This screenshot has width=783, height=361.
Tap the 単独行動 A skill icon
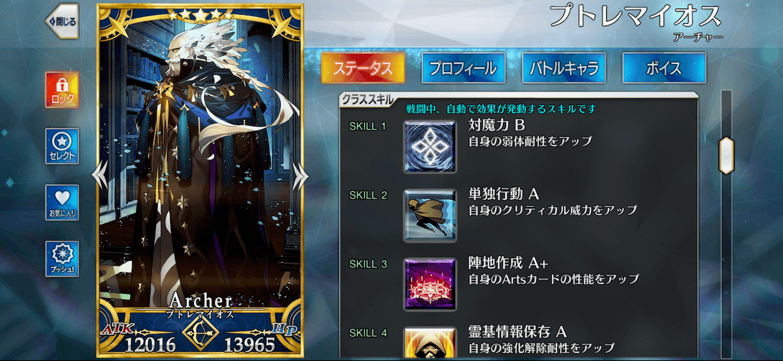(x=430, y=216)
